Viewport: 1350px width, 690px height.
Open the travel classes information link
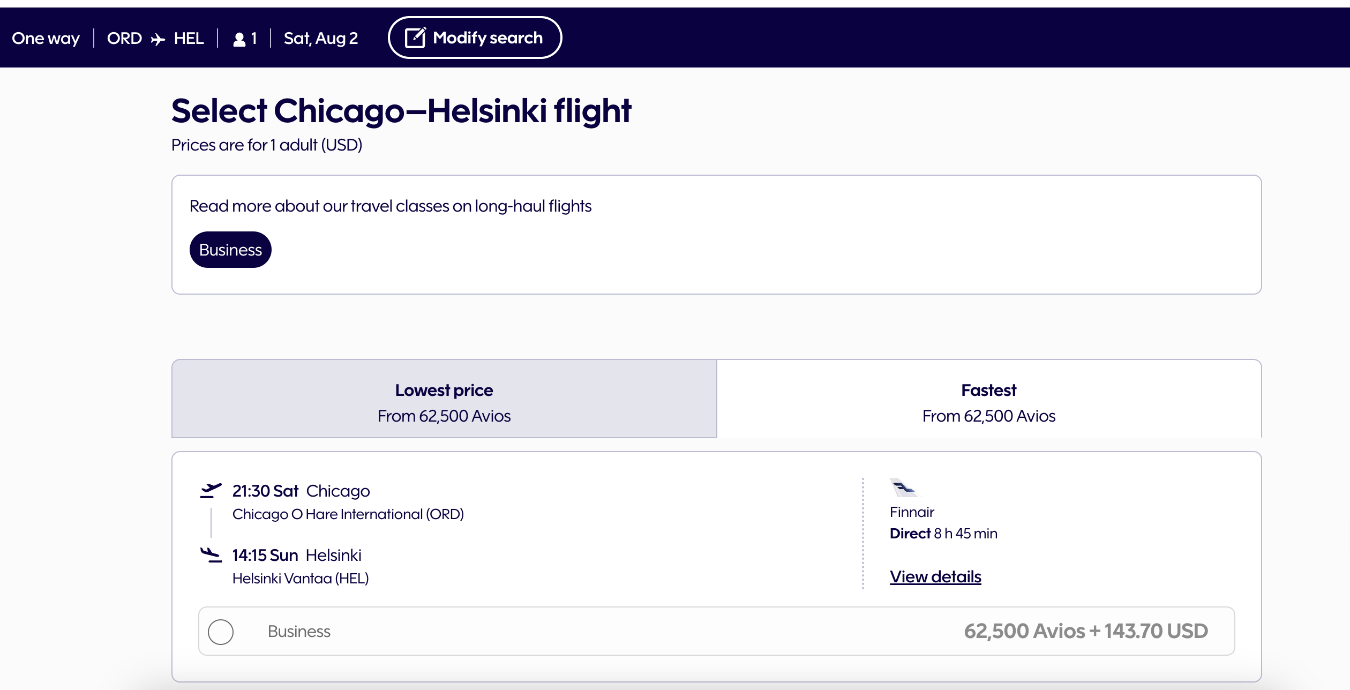point(391,205)
